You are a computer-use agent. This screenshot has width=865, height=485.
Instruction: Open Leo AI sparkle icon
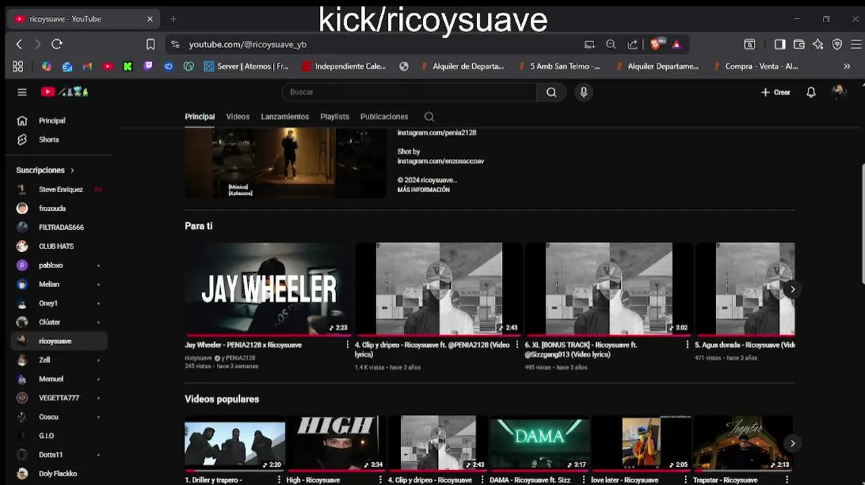tap(818, 44)
